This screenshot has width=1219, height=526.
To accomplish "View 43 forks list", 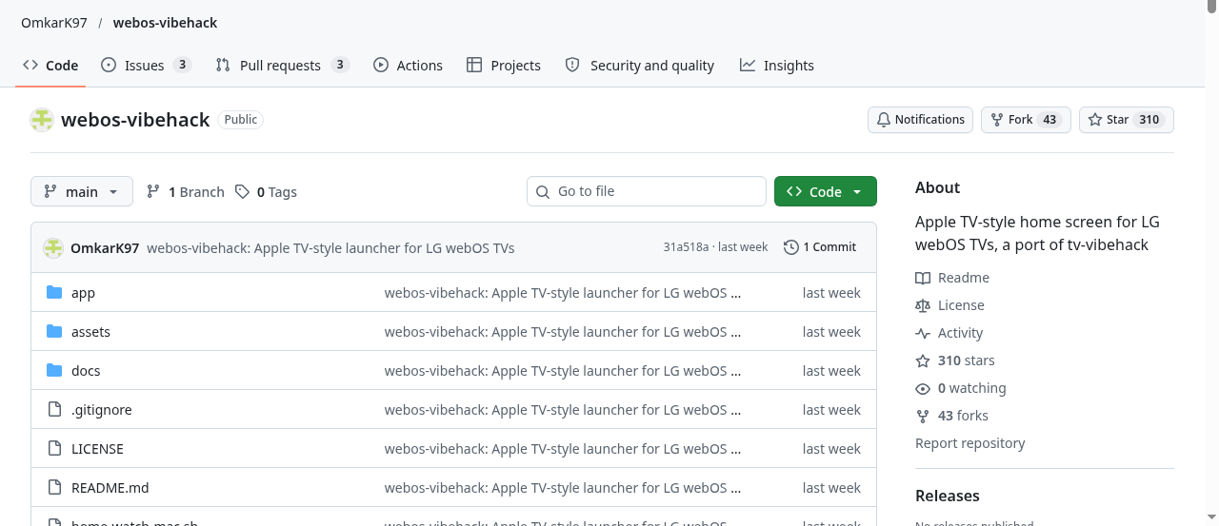I will (x=952, y=416).
